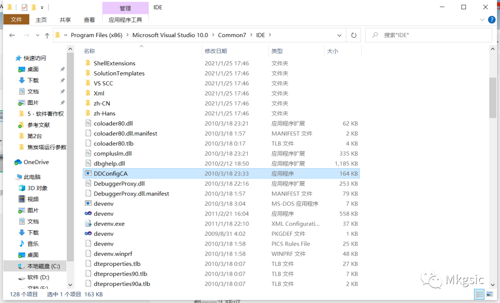Open the Application Tools (应用程序工具) tab
500x303 pixels.
coord(125,20)
